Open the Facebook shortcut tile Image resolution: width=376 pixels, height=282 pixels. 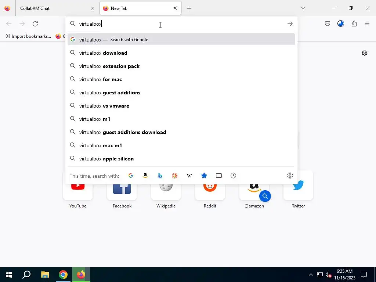pos(122,192)
